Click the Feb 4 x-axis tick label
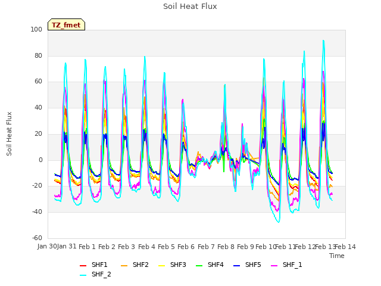 click(146, 247)
